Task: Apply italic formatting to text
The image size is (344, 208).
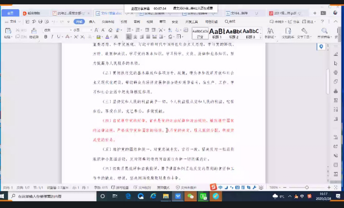Action: [x=52, y=37]
